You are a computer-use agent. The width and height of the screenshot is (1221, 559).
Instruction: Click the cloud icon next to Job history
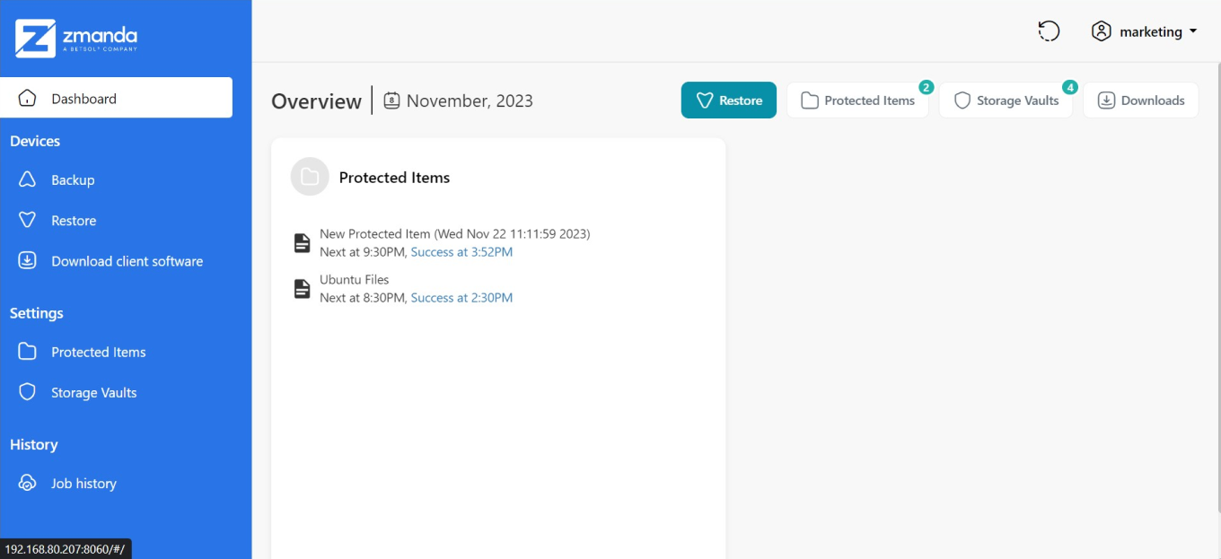27,484
